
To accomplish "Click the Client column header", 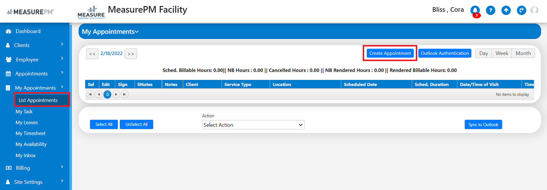I will (202, 84).
